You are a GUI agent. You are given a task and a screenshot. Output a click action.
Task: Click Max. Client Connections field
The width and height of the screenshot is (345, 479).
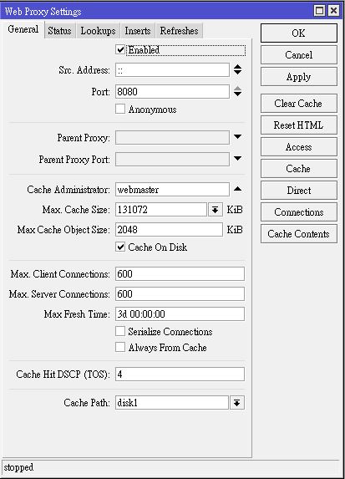[180, 273]
